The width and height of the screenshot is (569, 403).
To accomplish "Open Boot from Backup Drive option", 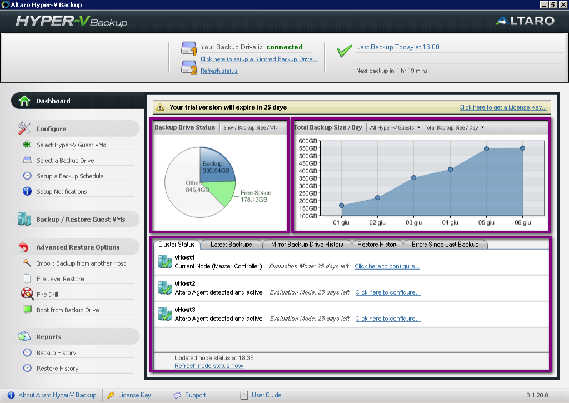I will click(x=68, y=310).
